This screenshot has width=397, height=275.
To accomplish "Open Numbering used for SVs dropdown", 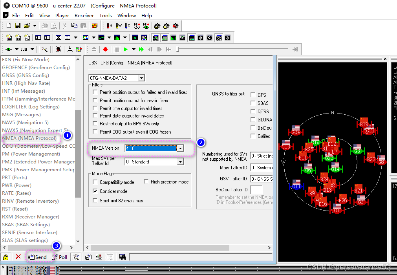I will click(261, 156).
